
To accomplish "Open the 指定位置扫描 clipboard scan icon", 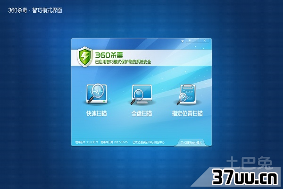I will click(187, 94).
